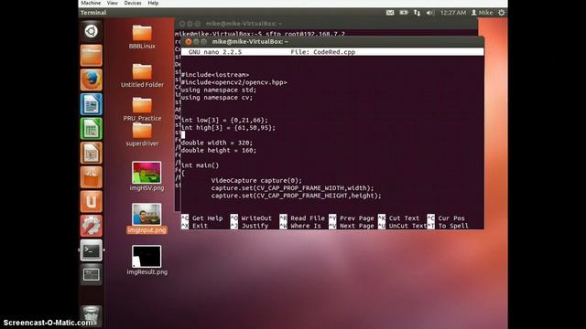Click the 'using namespace cv;' line
This screenshot has height=329, width=586.
point(217,98)
